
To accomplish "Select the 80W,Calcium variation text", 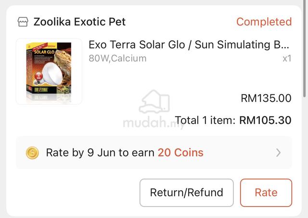I will click(117, 59).
